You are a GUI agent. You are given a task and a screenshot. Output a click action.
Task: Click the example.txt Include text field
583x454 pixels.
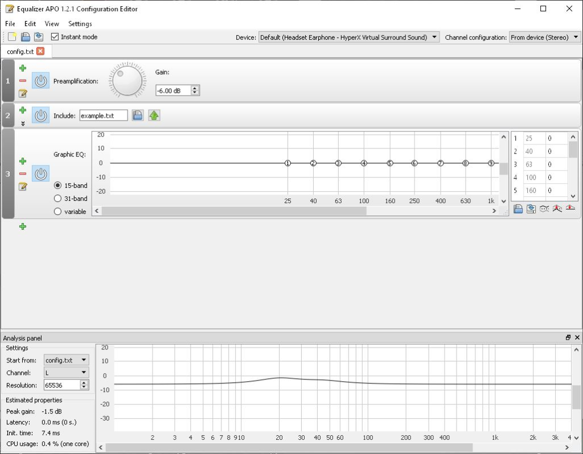pos(103,115)
